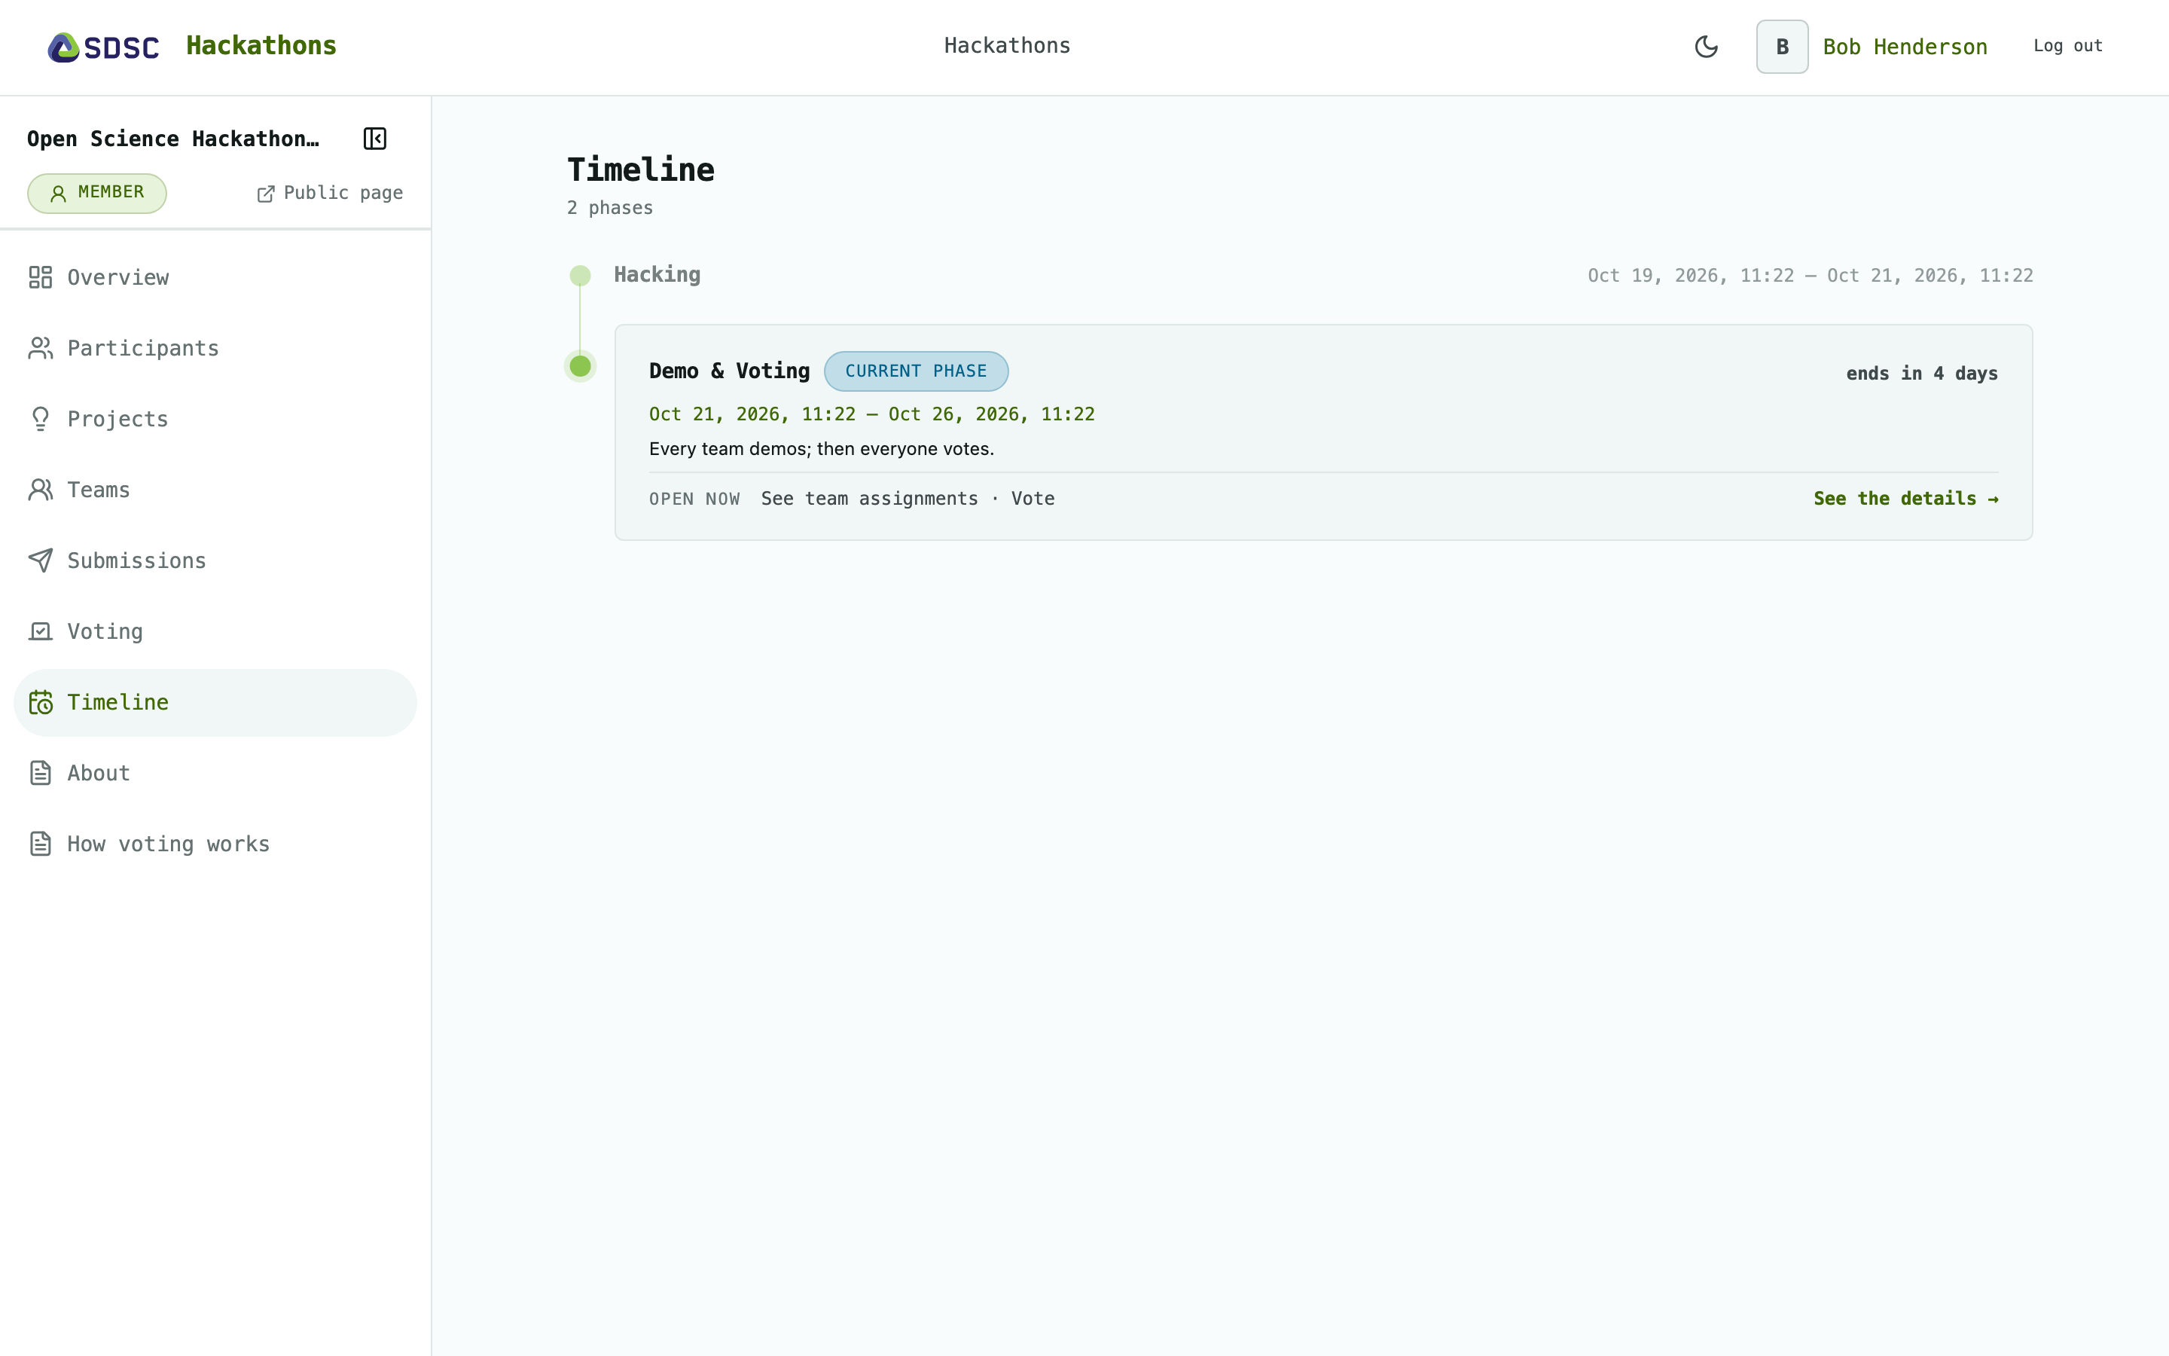
Task: Open Bob Henderson profile name
Action: [x=1905, y=47]
